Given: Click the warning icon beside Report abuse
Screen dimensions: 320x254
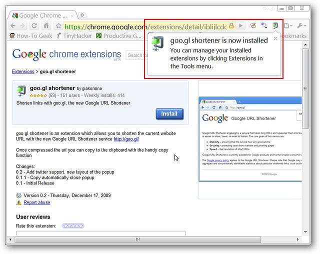Looking at the screenshot, I should coord(19,202).
